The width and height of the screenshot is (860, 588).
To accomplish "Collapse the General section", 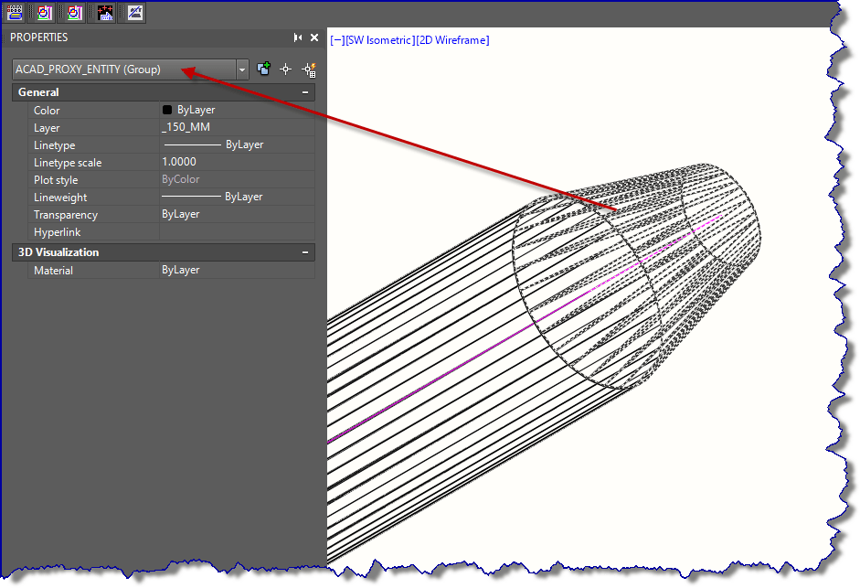I will (305, 92).
